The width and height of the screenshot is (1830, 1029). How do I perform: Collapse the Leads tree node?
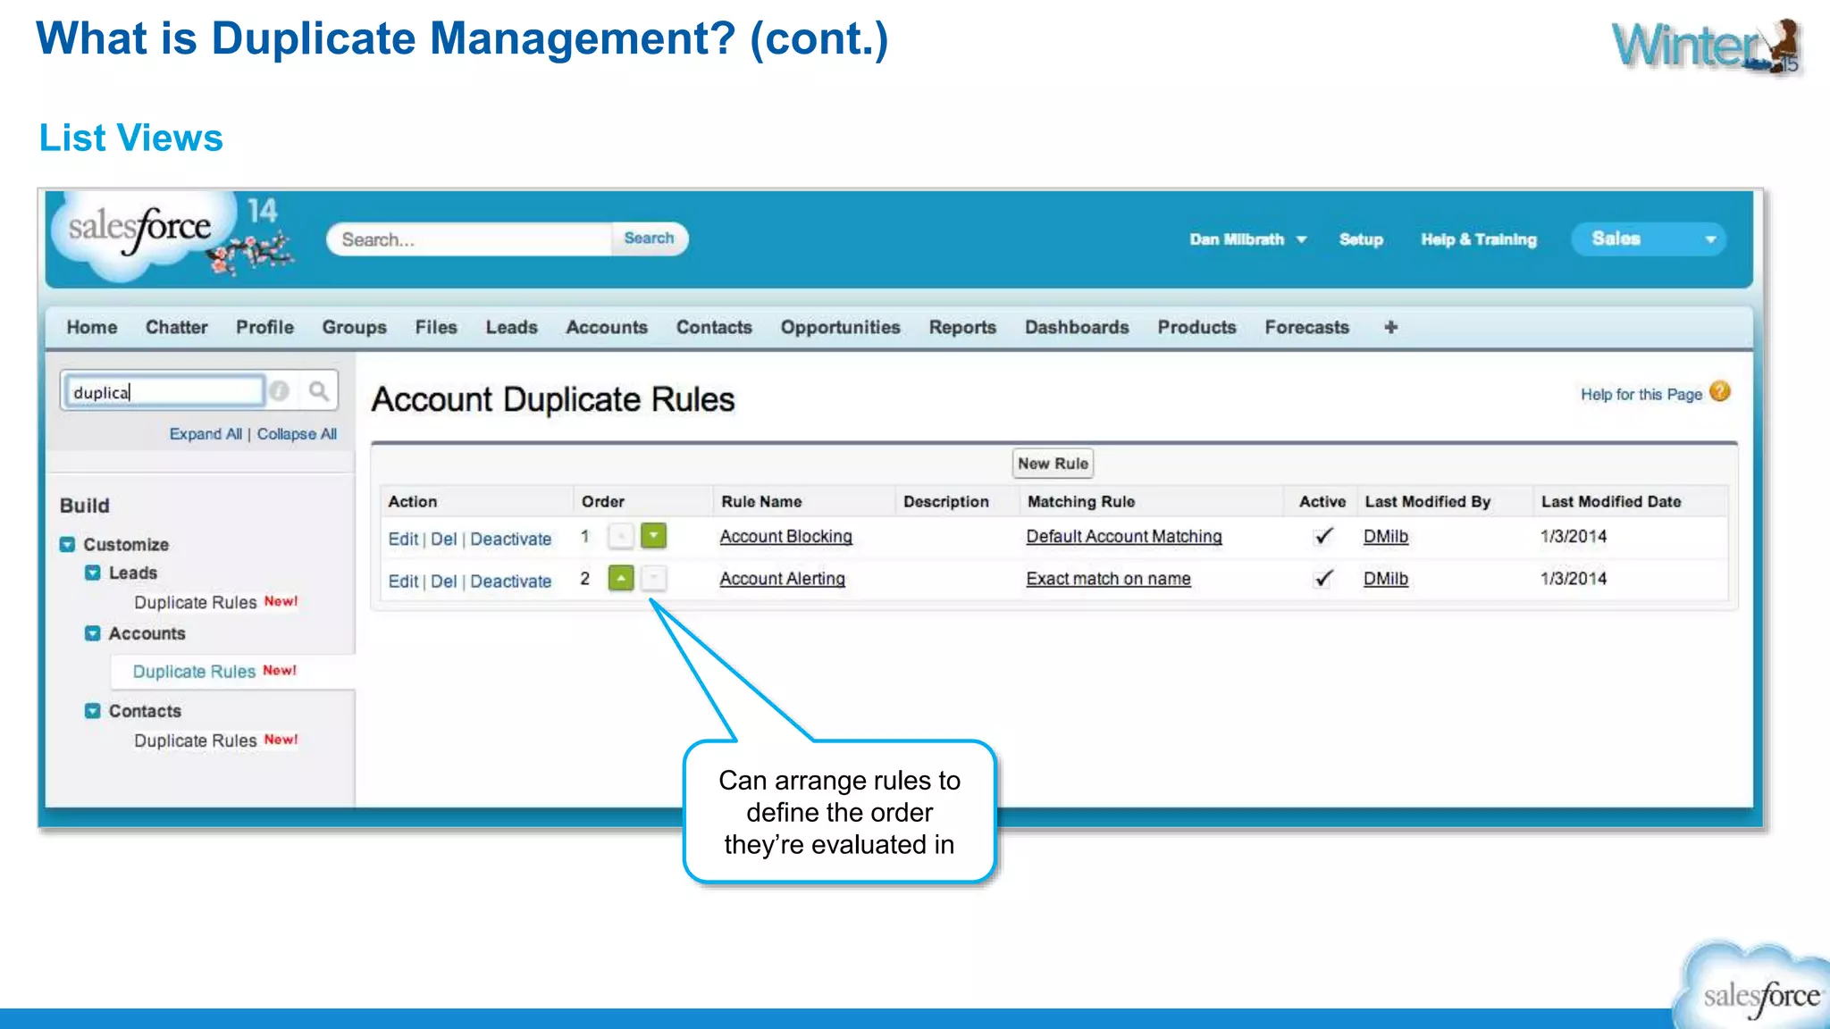point(92,573)
